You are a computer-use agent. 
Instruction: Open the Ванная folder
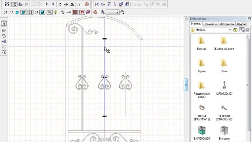click(x=202, y=43)
